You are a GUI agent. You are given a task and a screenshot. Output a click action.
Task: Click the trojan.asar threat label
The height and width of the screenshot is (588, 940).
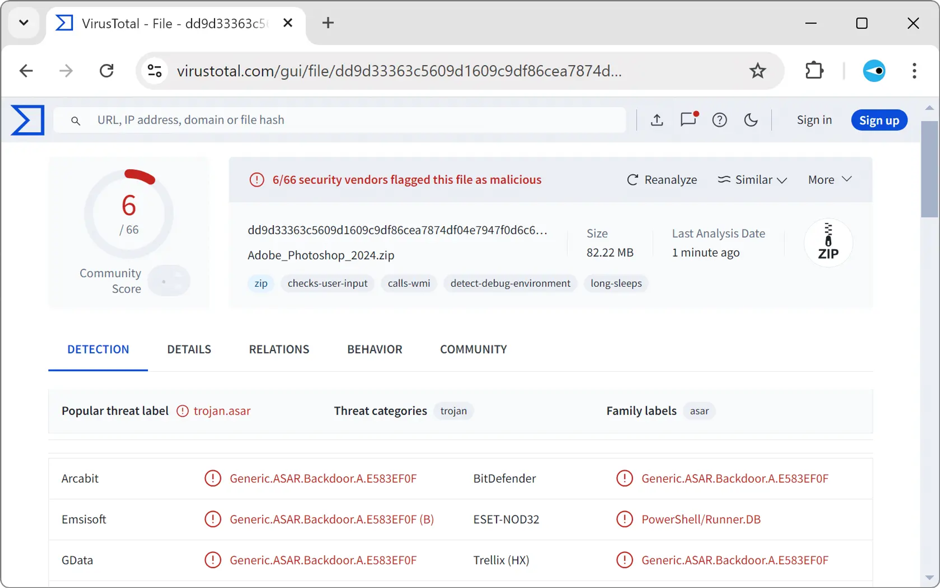pos(222,411)
